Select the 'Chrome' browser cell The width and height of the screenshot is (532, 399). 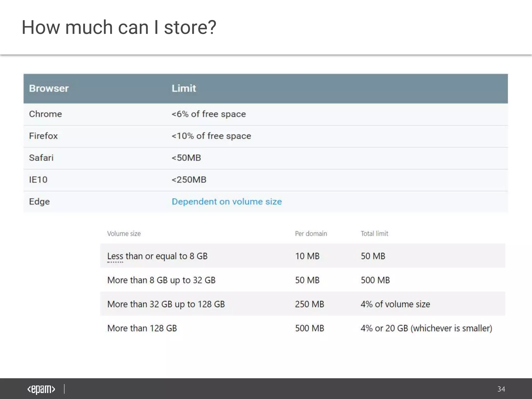(45, 114)
